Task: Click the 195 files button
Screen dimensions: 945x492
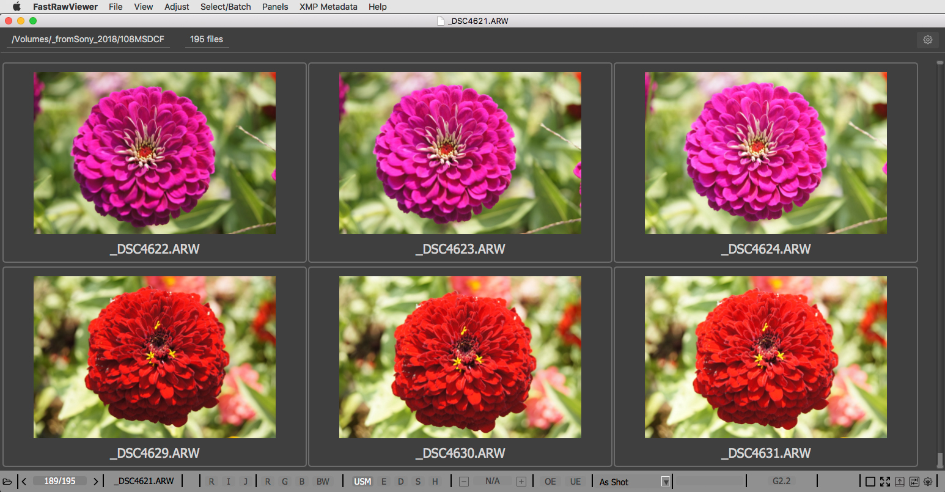Action: 207,39
